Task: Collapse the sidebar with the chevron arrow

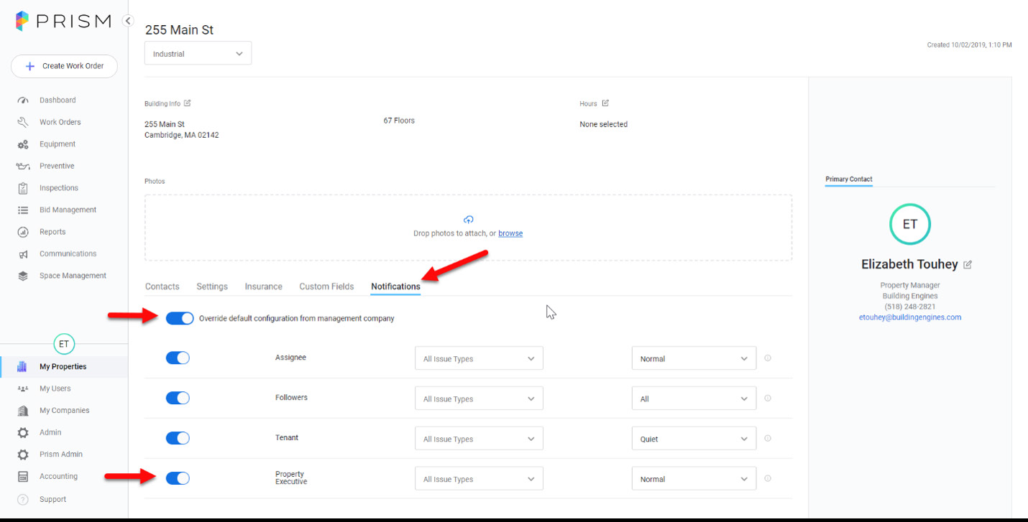Action: coord(128,21)
